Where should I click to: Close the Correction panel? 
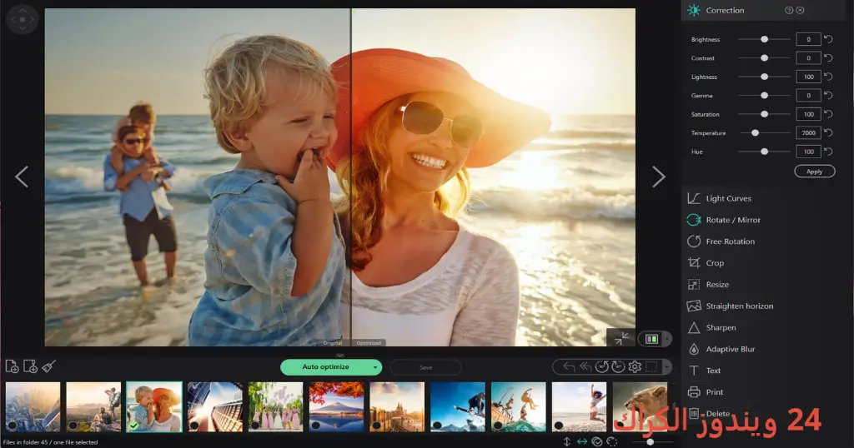(x=800, y=10)
